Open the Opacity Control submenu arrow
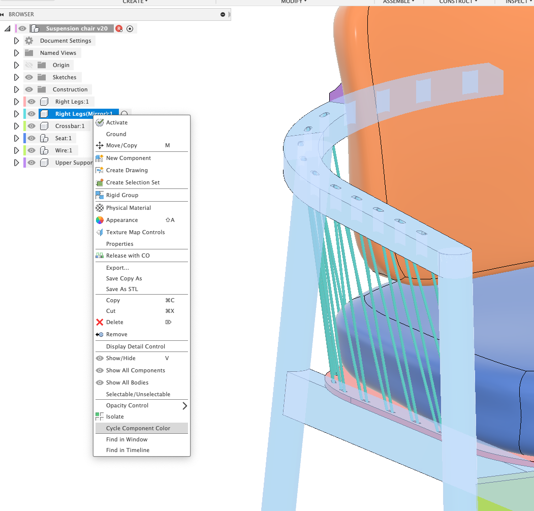The width and height of the screenshot is (534, 511). [185, 406]
